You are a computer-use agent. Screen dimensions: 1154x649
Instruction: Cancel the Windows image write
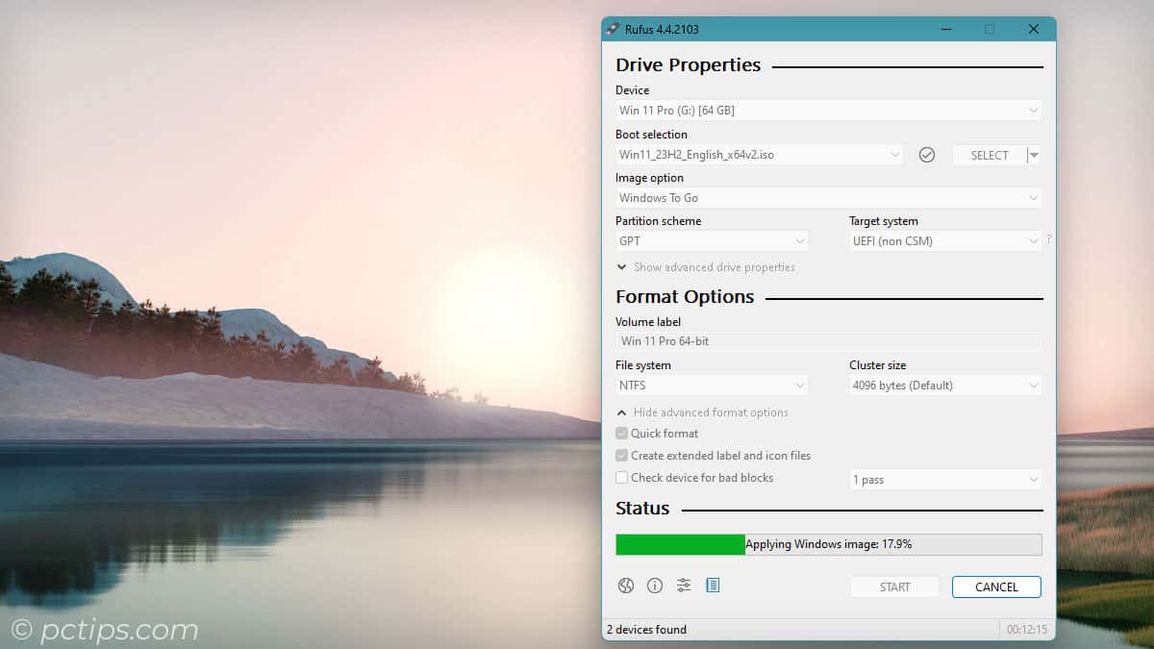[996, 587]
